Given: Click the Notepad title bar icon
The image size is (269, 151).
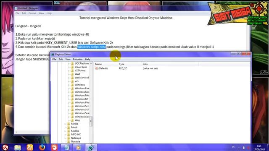Looking at the screenshot, I should click(16, 8).
